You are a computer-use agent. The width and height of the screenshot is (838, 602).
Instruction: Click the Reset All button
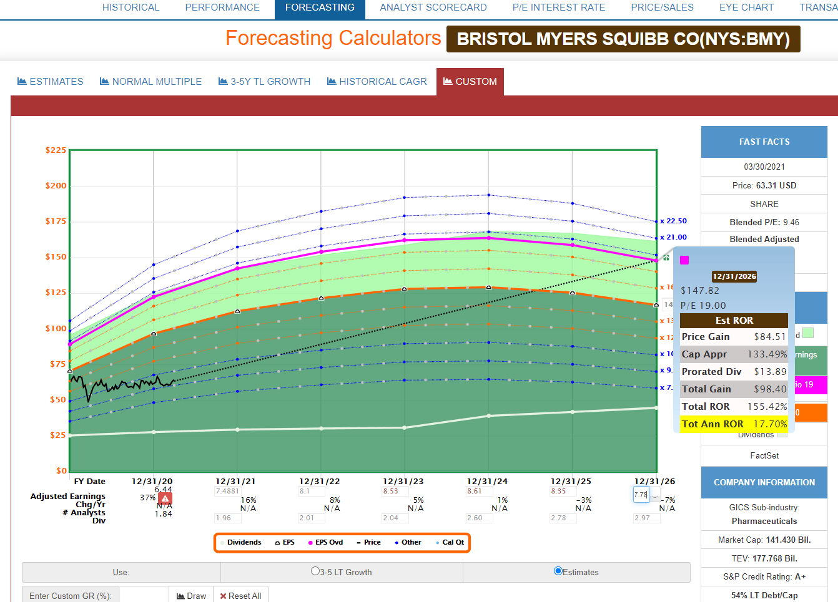(x=240, y=596)
